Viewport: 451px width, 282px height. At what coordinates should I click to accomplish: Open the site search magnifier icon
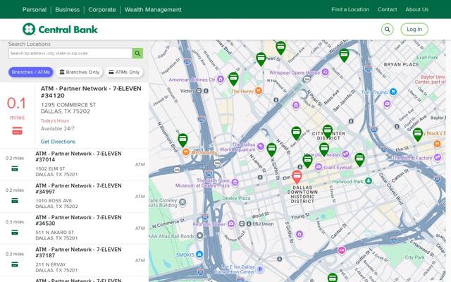pos(387,30)
